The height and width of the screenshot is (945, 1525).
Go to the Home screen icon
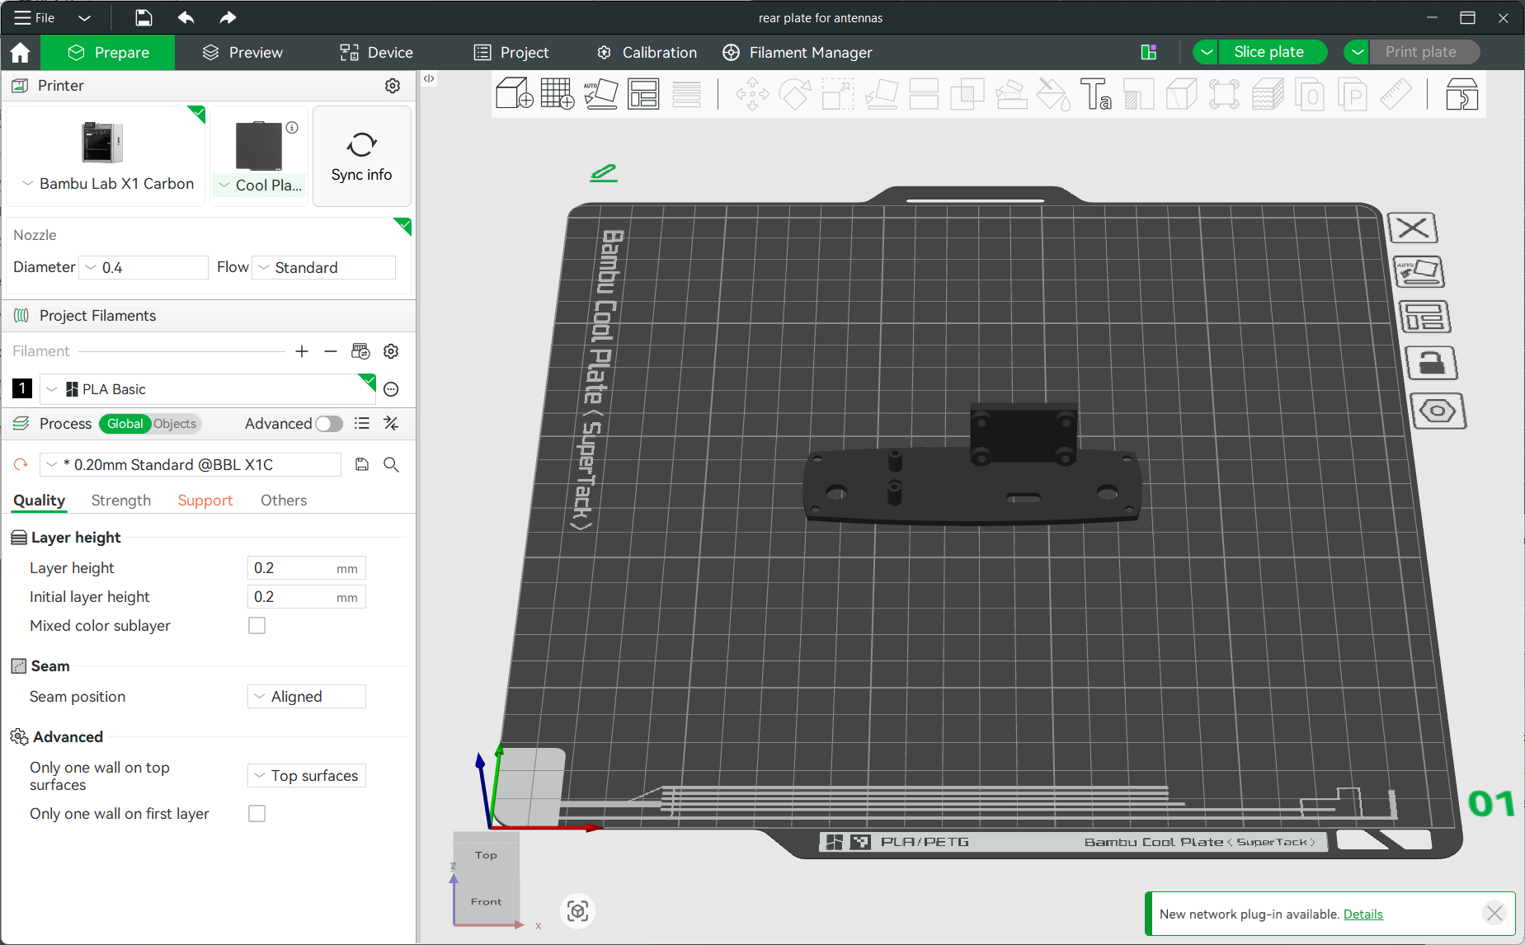click(x=21, y=53)
